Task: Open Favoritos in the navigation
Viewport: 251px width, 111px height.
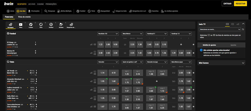Action: click(153, 11)
